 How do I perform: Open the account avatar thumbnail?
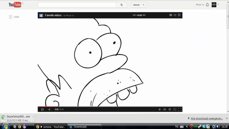214,5
